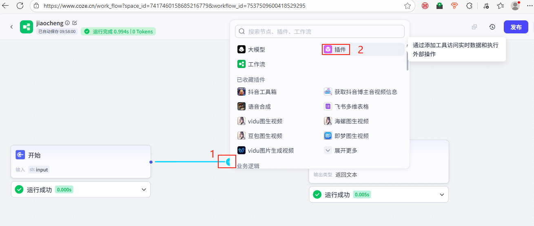Image resolution: width=534 pixels, height=226 pixels.
Task: Go back using the browser back arrow
Action: [x=6, y=6]
